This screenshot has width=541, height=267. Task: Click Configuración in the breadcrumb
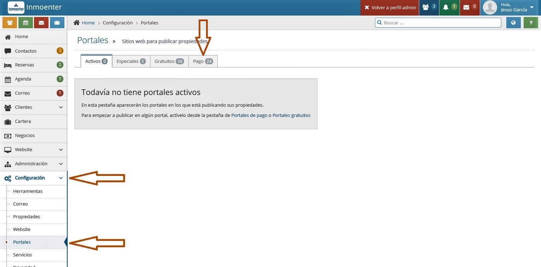118,23
